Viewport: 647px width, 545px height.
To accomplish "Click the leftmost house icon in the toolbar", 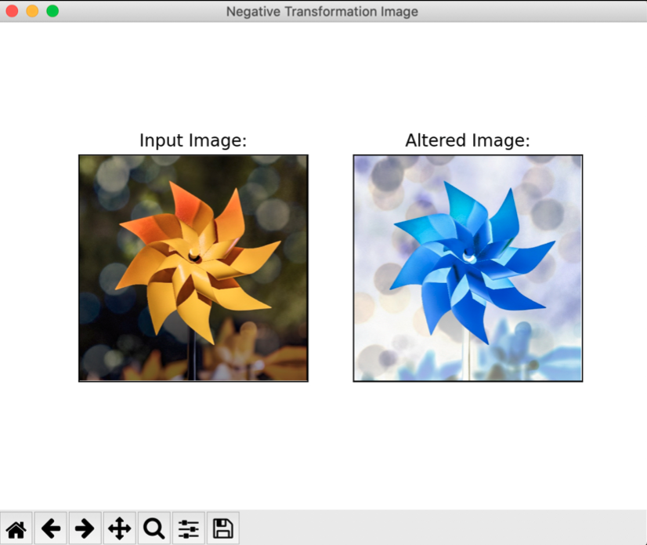I will (16, 529).
